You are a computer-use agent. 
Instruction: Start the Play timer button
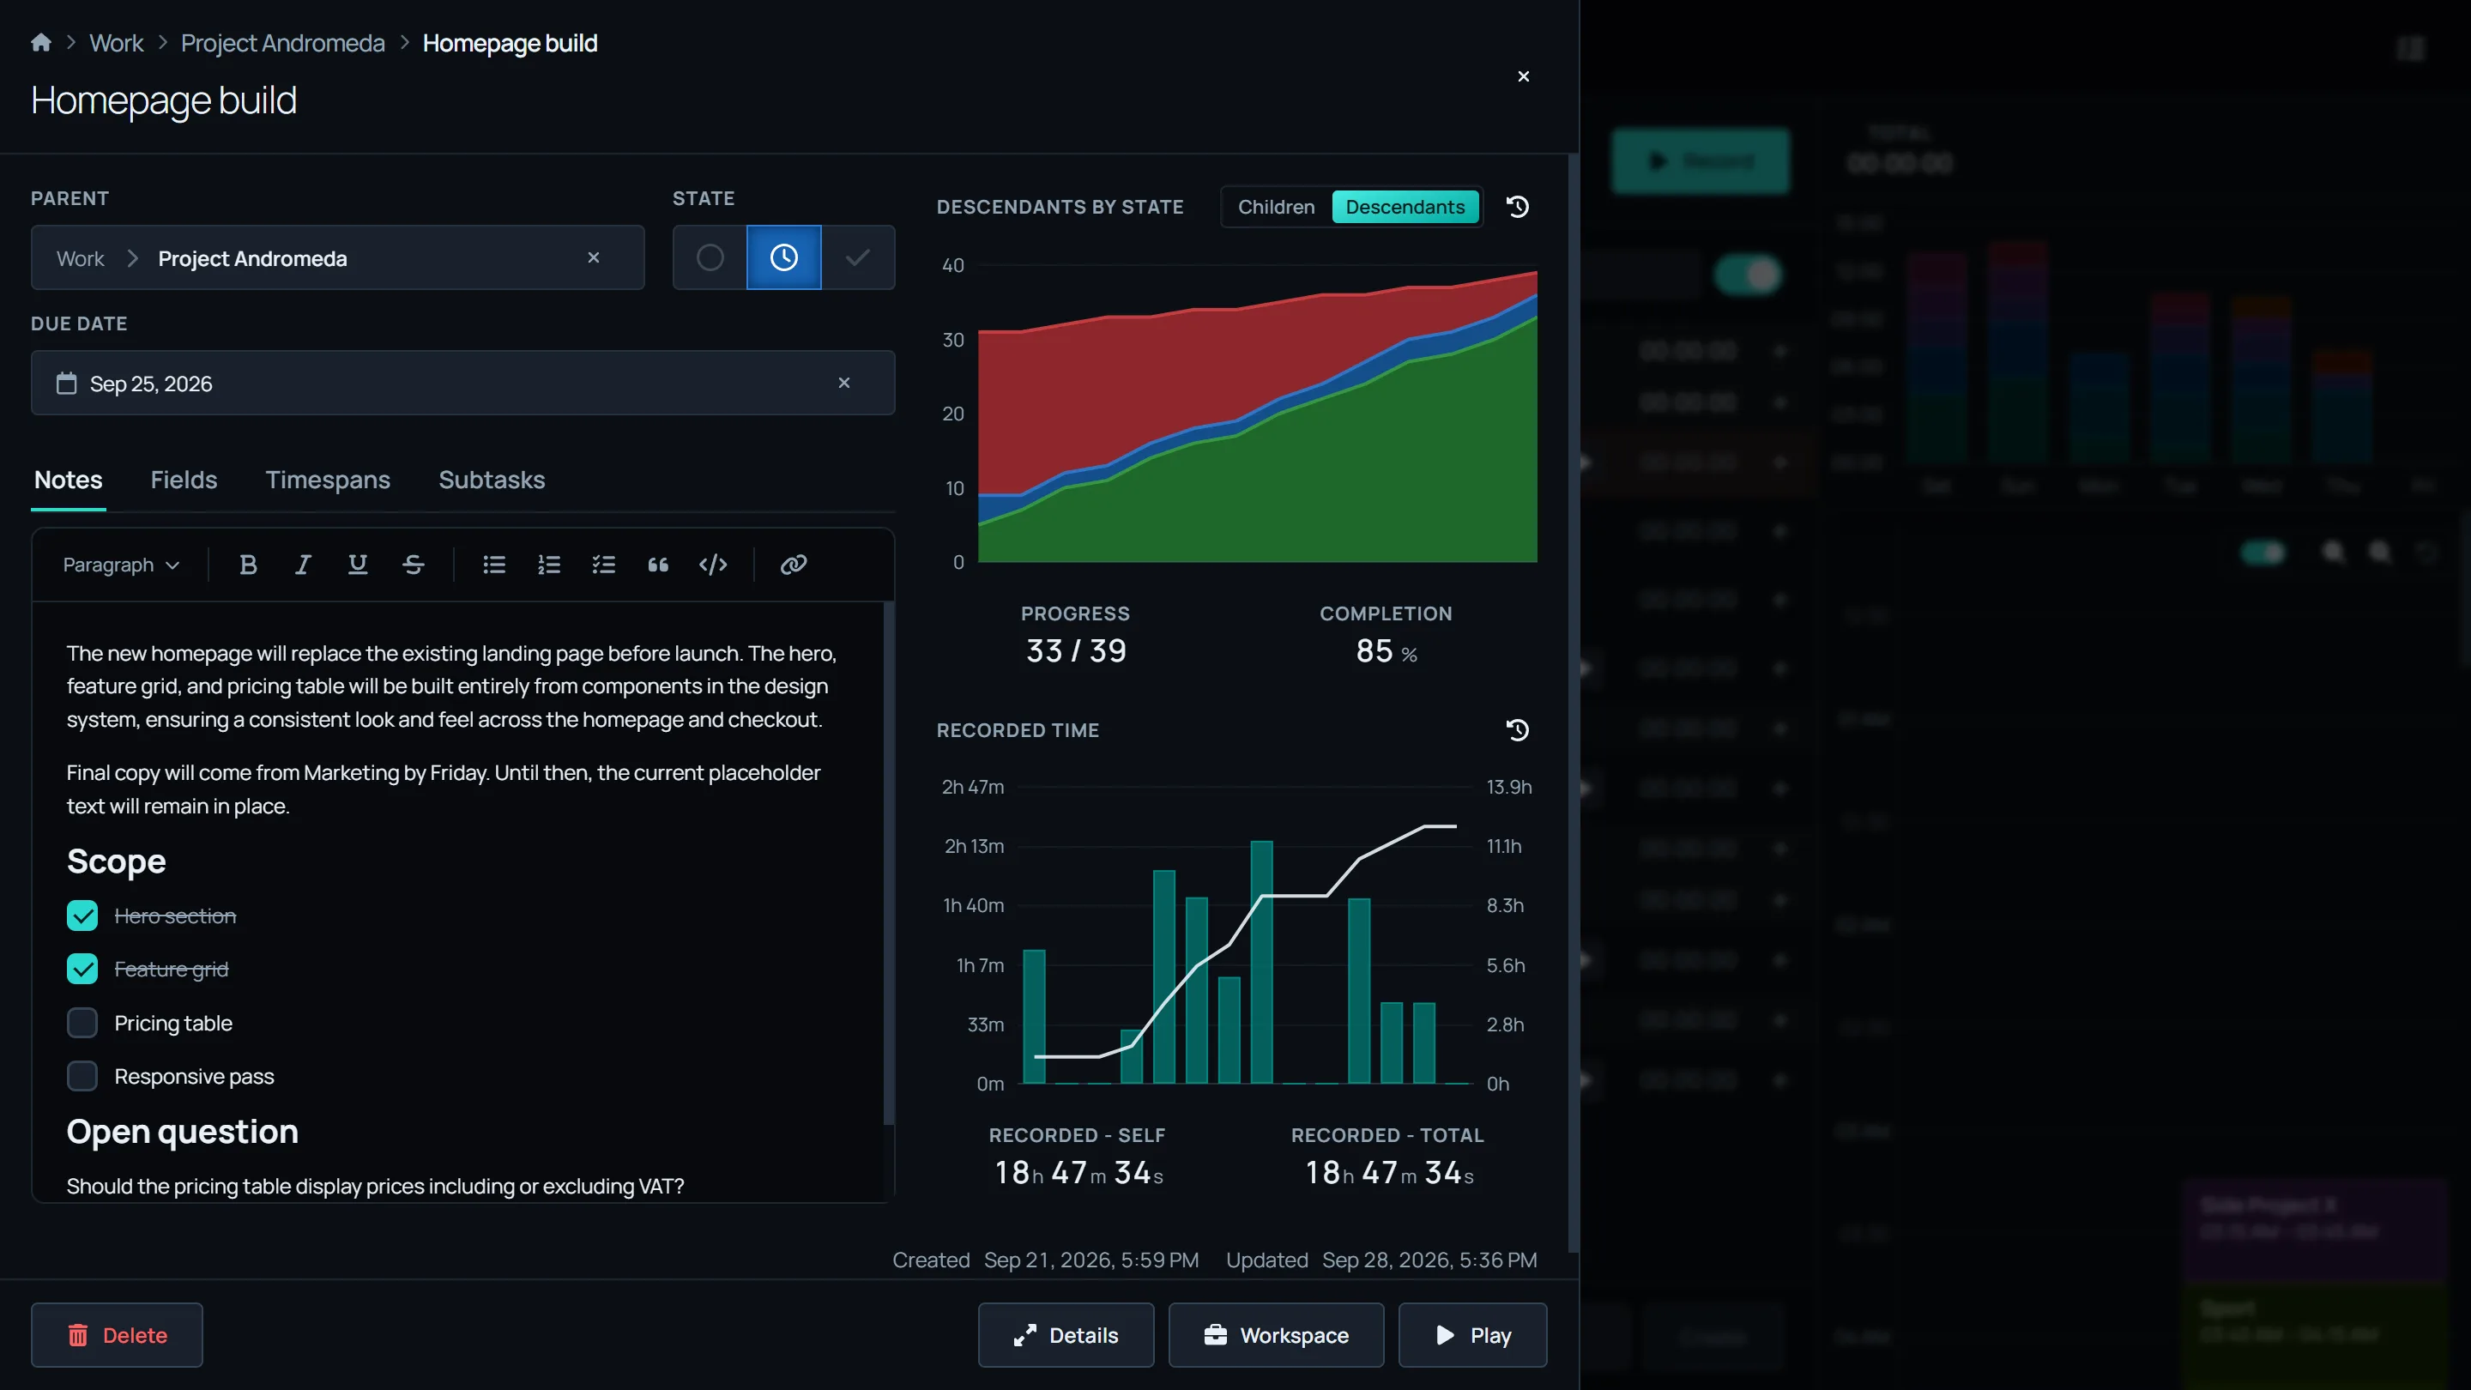pos(1472,1334)
